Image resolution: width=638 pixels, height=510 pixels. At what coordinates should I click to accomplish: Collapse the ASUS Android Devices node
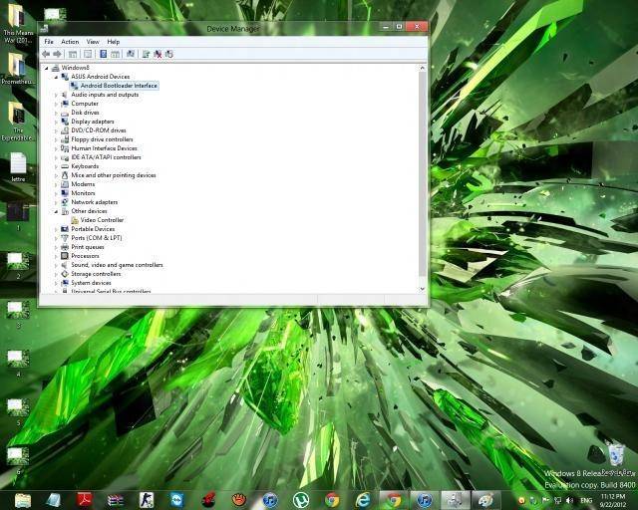point(56,77)
